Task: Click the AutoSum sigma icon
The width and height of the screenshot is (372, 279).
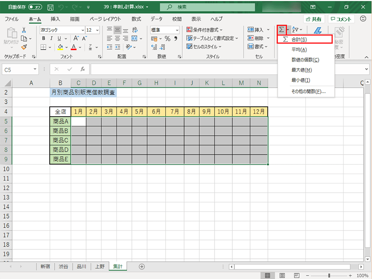Action: pos(281,30)
